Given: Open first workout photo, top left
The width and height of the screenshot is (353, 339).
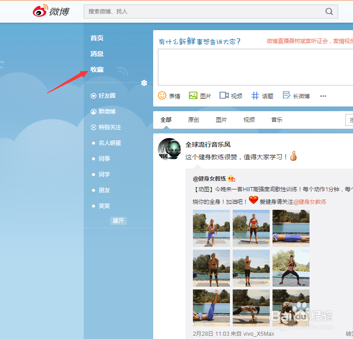Looking at the screenshot, I should (x=211, y=228).
